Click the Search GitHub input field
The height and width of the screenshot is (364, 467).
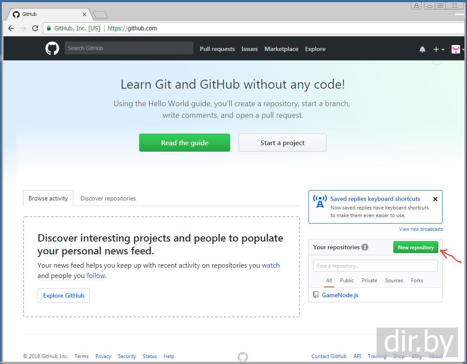pos(129,48)
